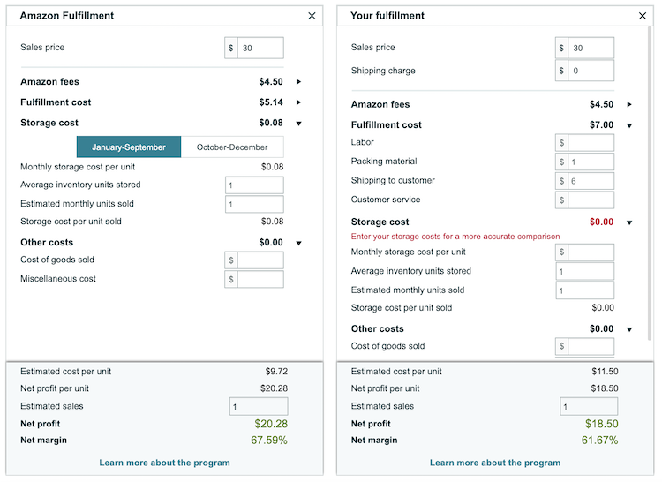Click Sales price field in Amazon Fulfillment
Viewport: 662px width, 482px height.
click(260, 48)
